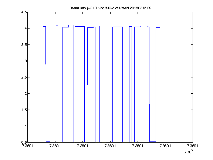Click the bottom of the last blue trough

pyautogui.click(x=153, y=141)
